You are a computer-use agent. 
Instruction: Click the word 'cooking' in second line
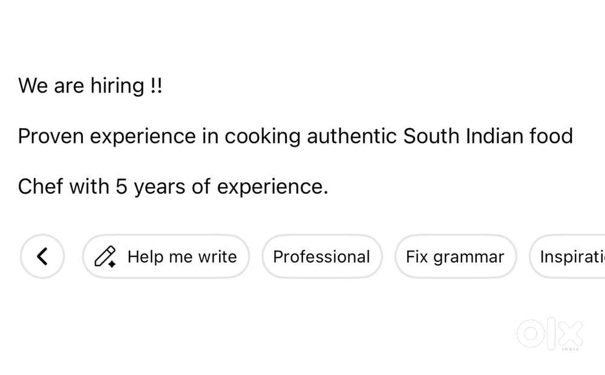click(x=263, y=137)
